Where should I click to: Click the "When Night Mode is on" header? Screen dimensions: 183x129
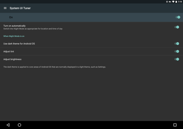(x=14, y=36)
